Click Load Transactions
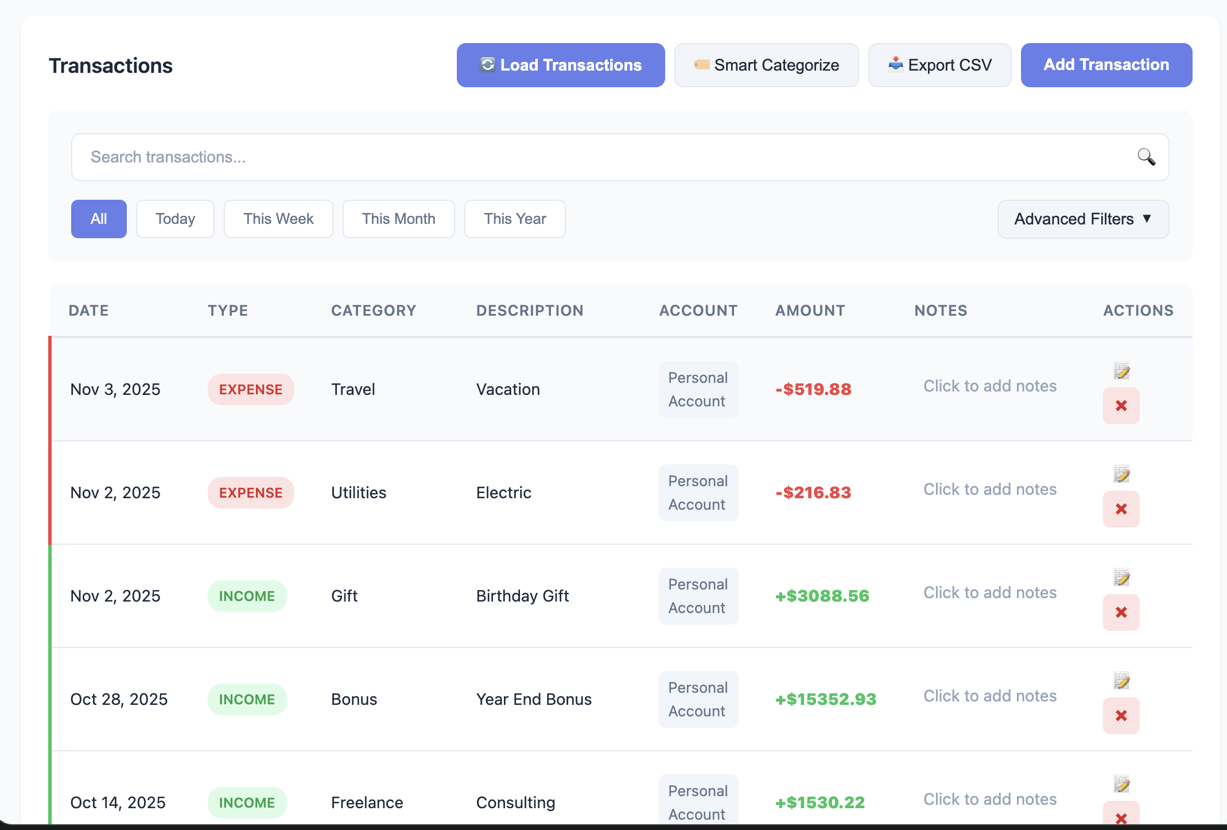Viewport: 1227px width, 830px height. click(x=560, y=65)
